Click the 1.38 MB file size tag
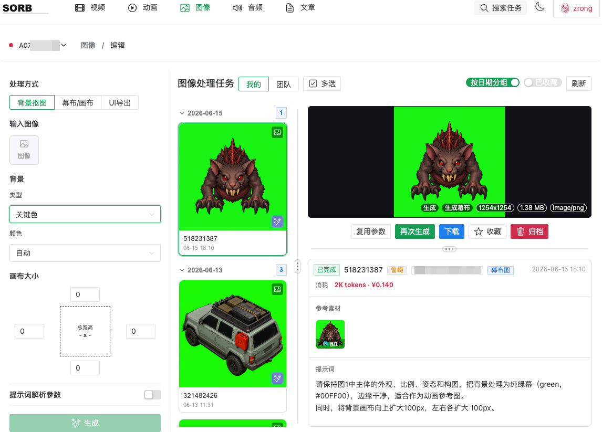Image resolution: width=602 pixels, height=432 pixels. pyautogui.click(x=532, y=207)
